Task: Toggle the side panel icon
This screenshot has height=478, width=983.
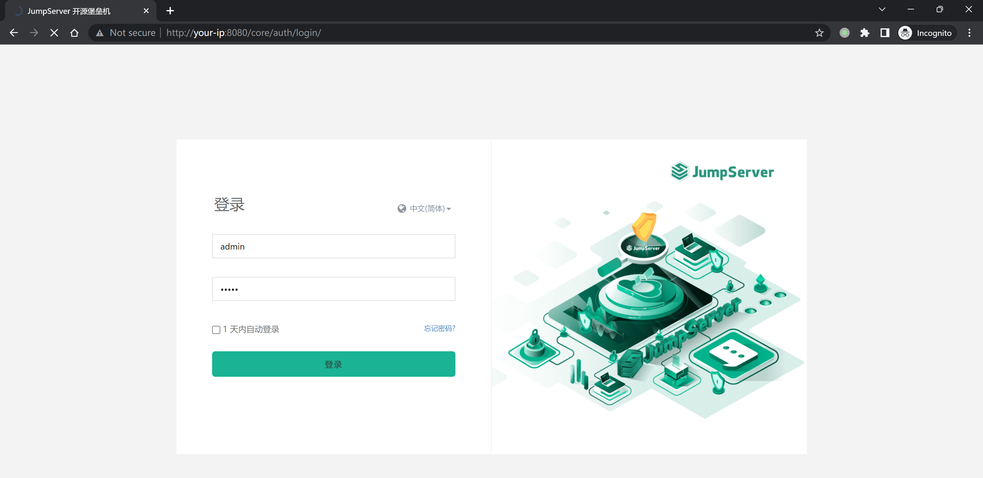Action: pyautogui.click(x=885, y=33)
